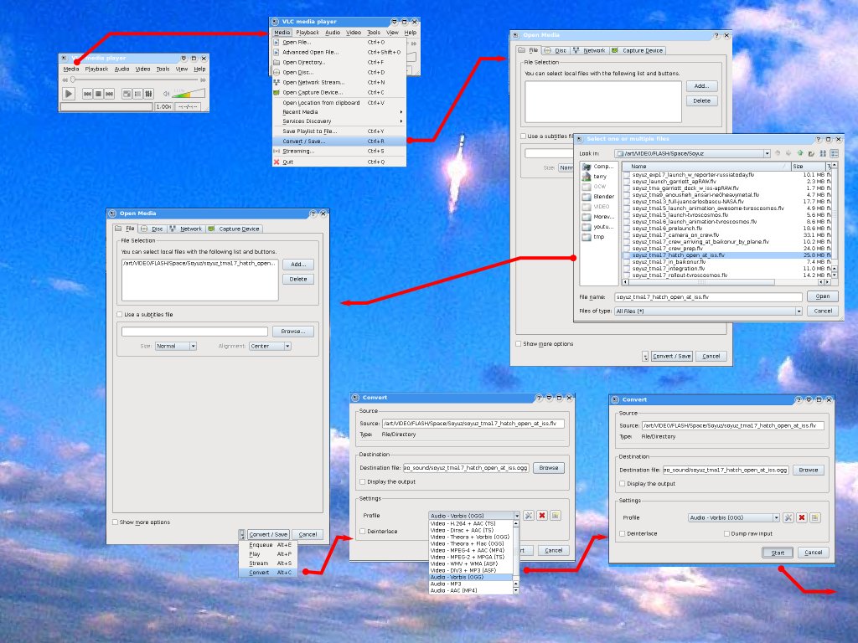
Task: Tick Deinterlace in Convert dialog with open profile list
Action: 363,532
